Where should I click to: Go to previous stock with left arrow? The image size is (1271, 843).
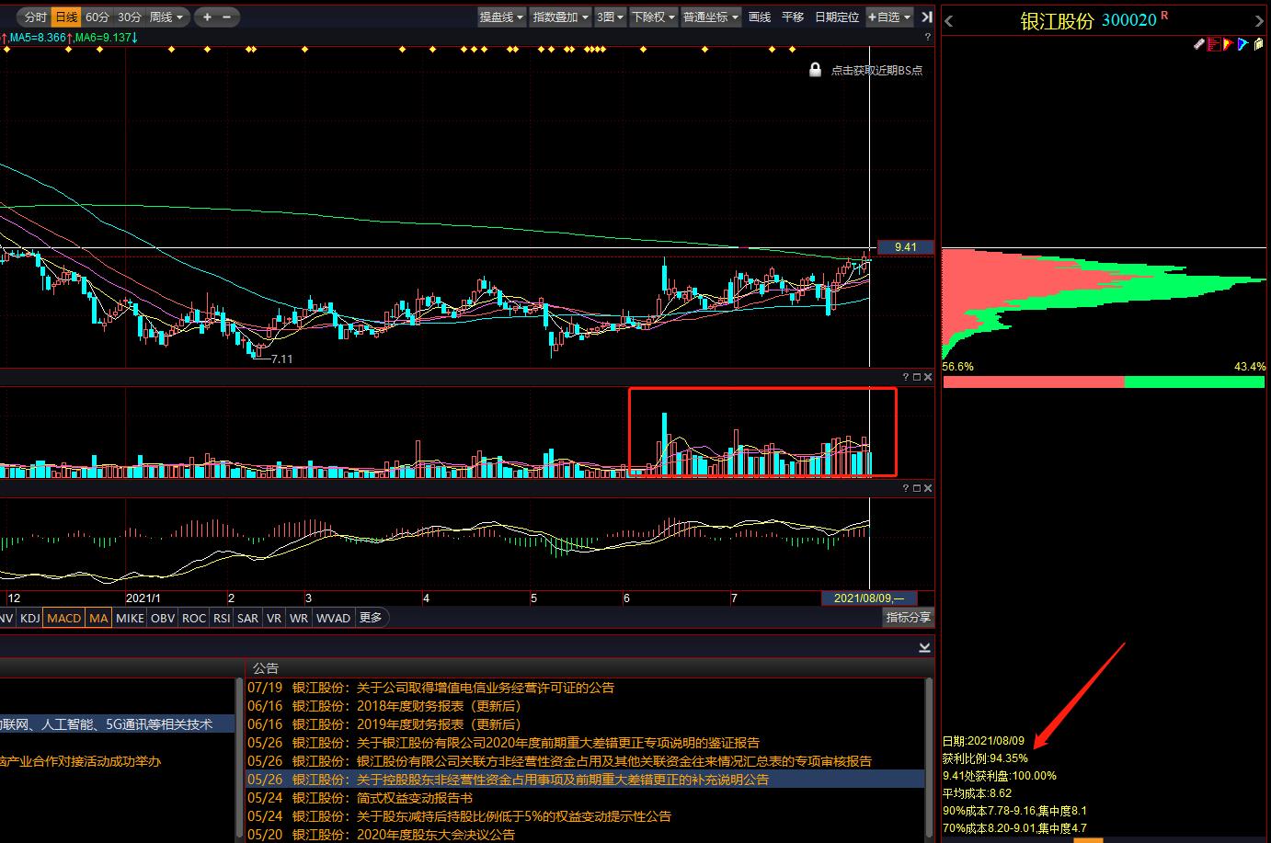point(949,21)
